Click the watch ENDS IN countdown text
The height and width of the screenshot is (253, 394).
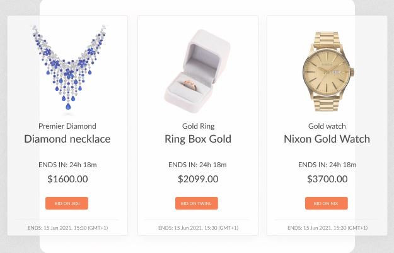[327, 165]
